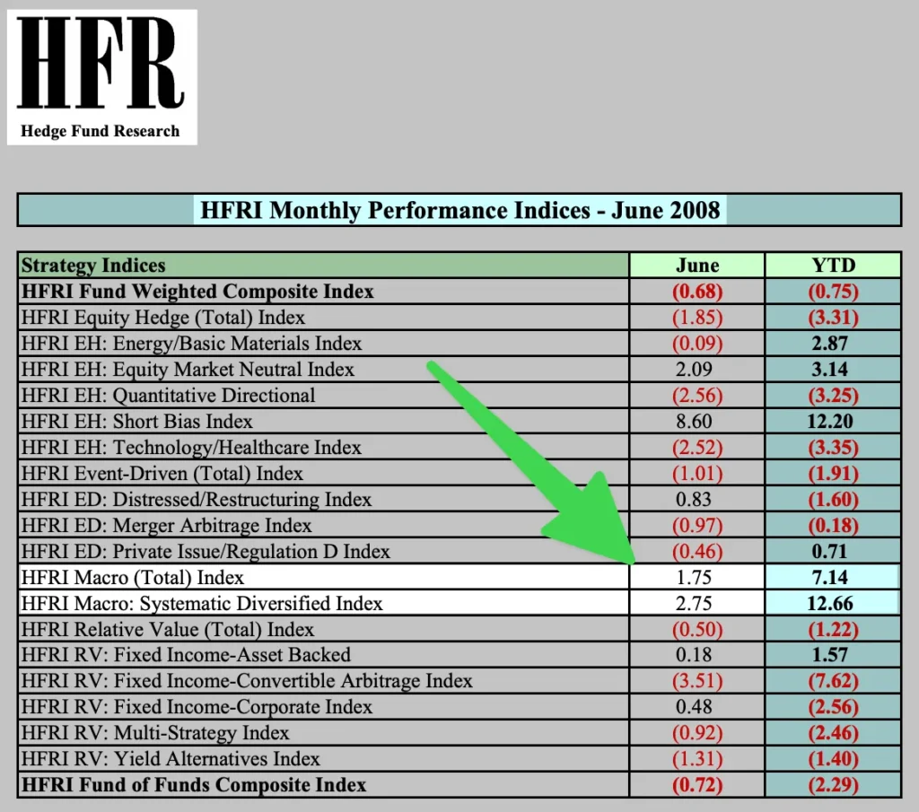Click the 'HFRI Monthly Performance Indices - June 2008' title
Screen dimensions: 919x812
coord(460,210)
